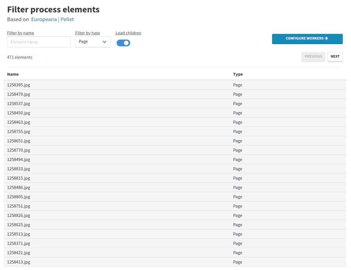Click the Filter by name label

[x=20, y=33]
